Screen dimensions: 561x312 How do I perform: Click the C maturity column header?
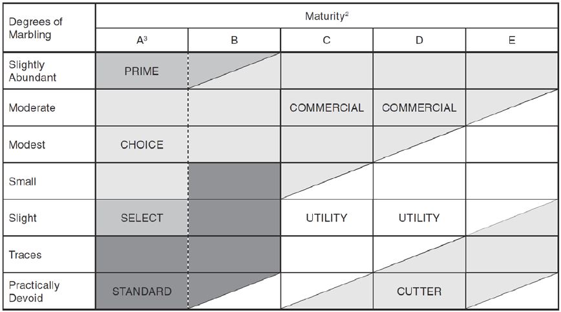coord(326,40)
